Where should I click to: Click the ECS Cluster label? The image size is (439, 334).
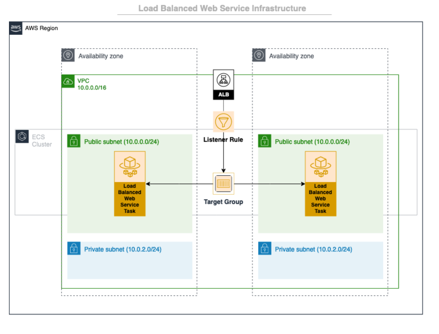[x=42, y=141]
